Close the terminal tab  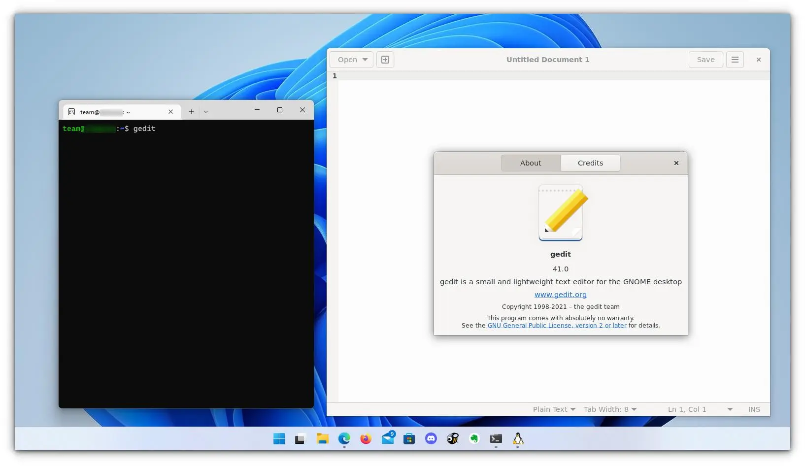(170, 112)
